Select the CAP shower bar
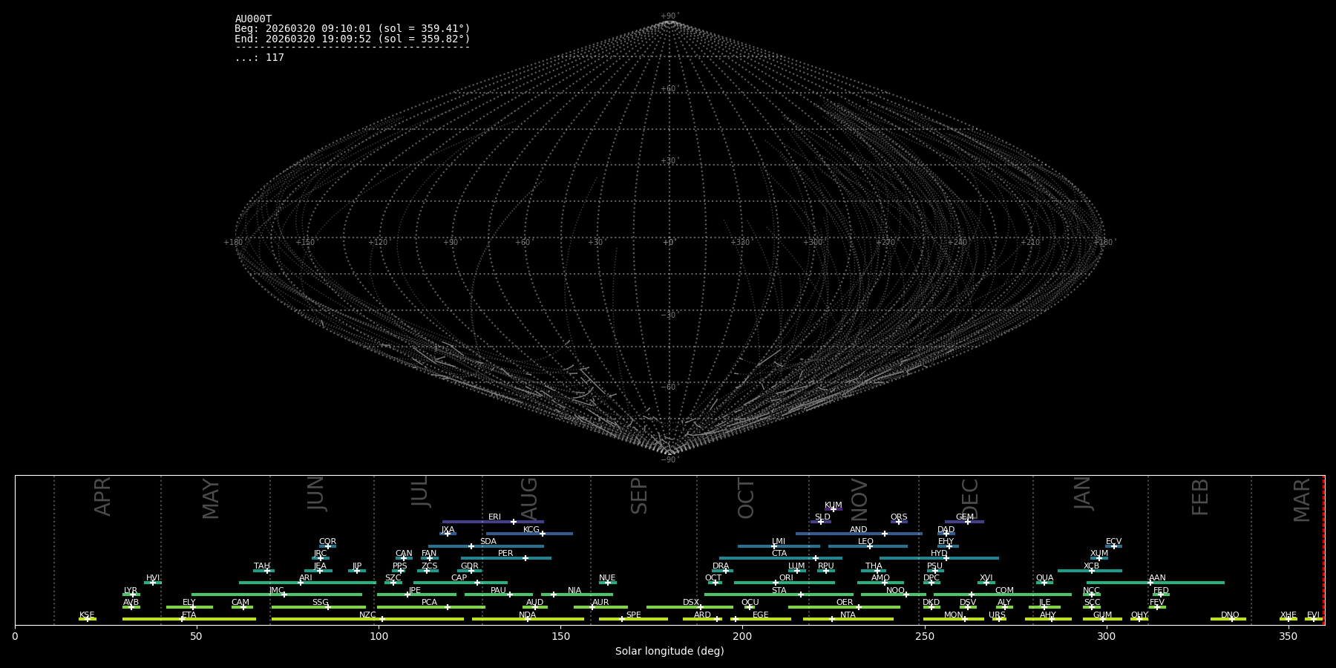Viewport: 1336px width, 668px height. click(460, 583)
